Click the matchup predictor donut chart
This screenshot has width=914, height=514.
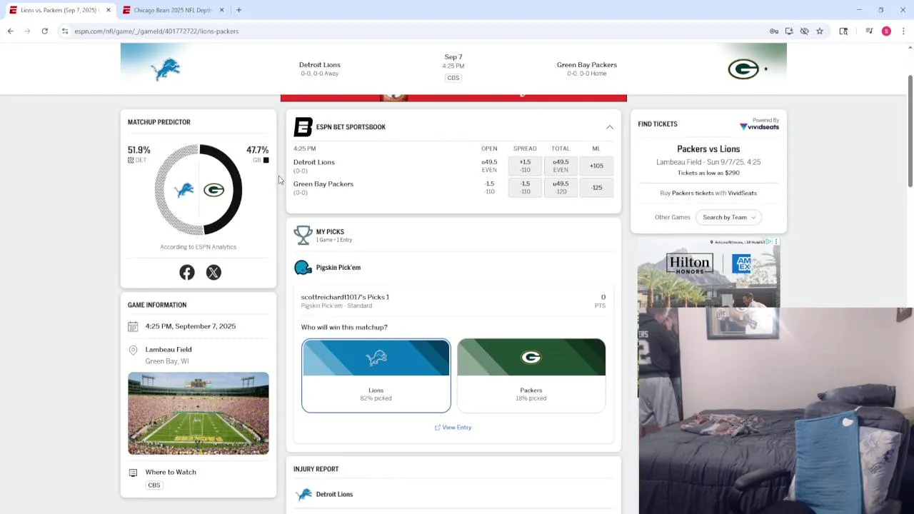pyautogui.click(x=199, y=189)
